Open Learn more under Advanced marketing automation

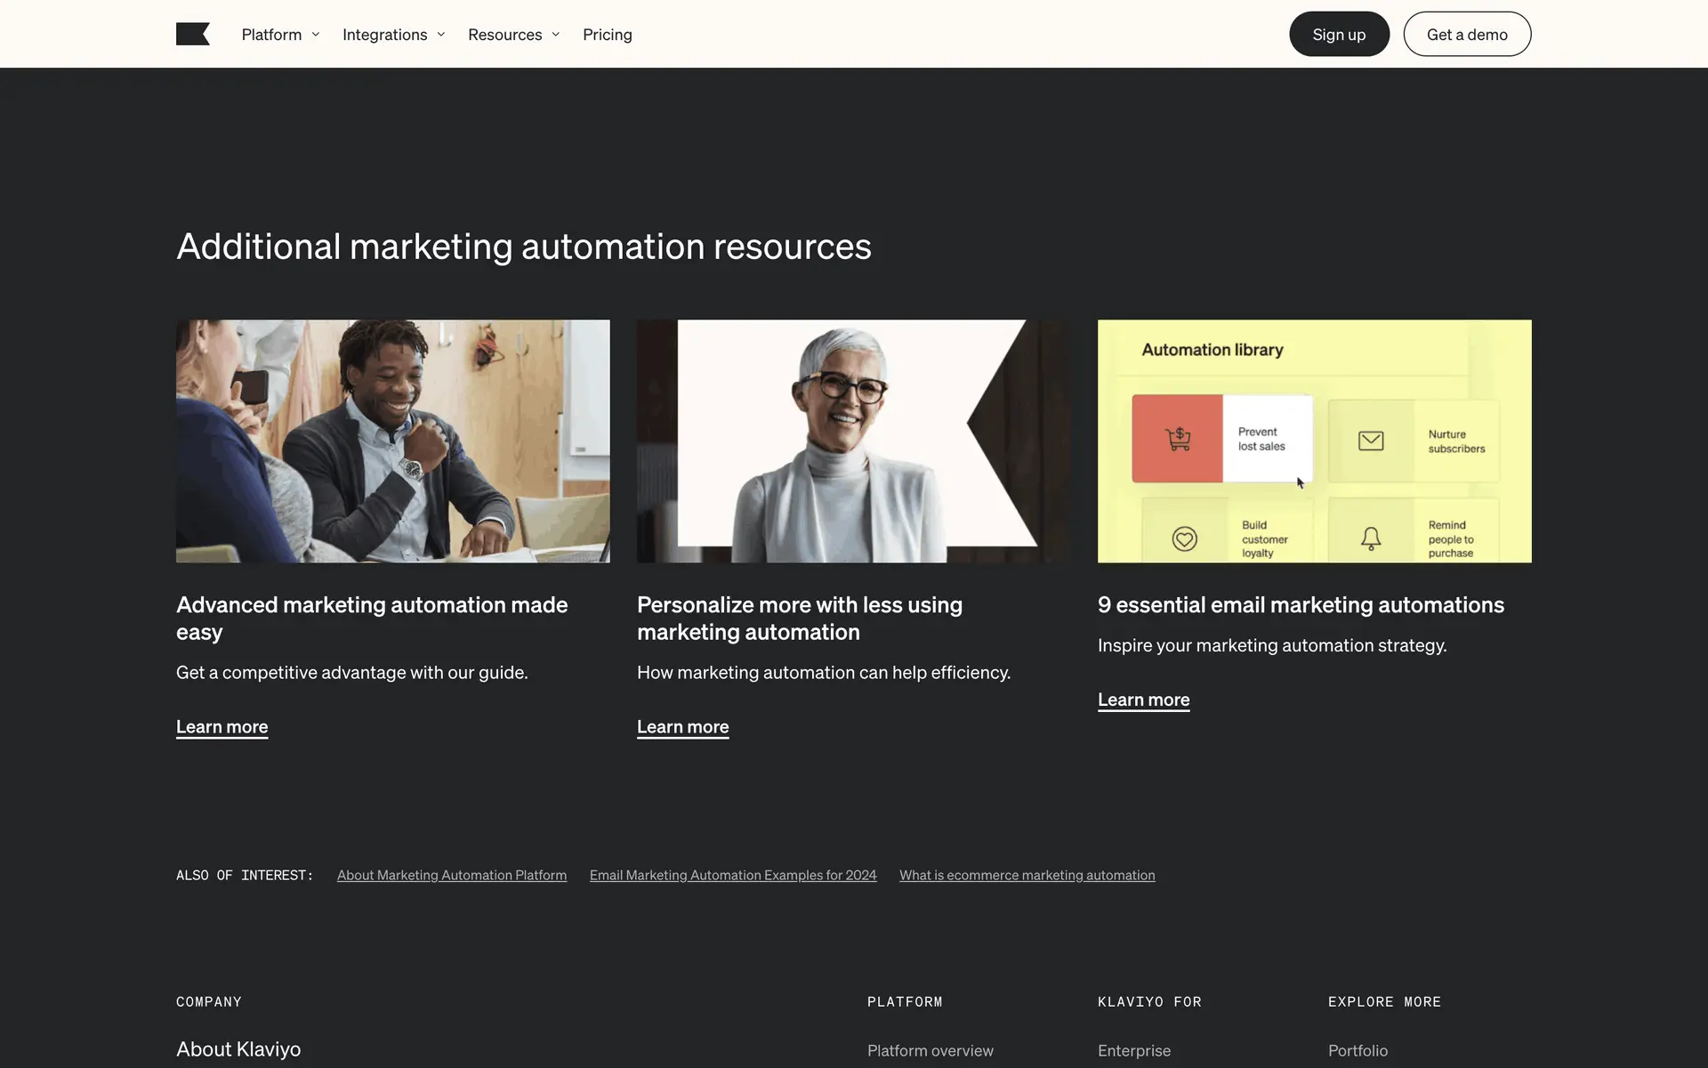[x=222, y=726]
